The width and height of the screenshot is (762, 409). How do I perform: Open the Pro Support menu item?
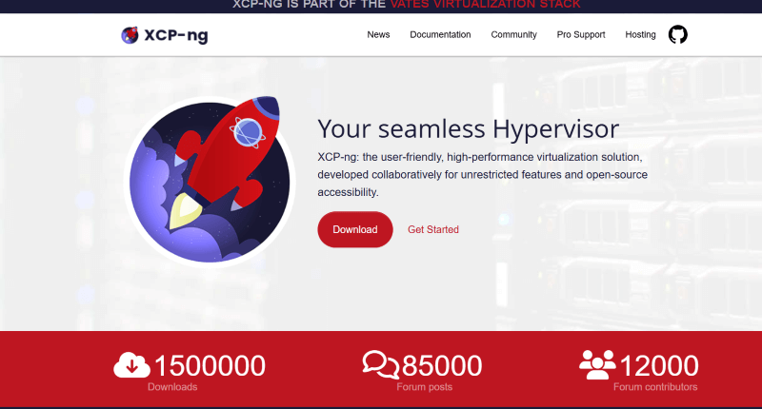581,34
